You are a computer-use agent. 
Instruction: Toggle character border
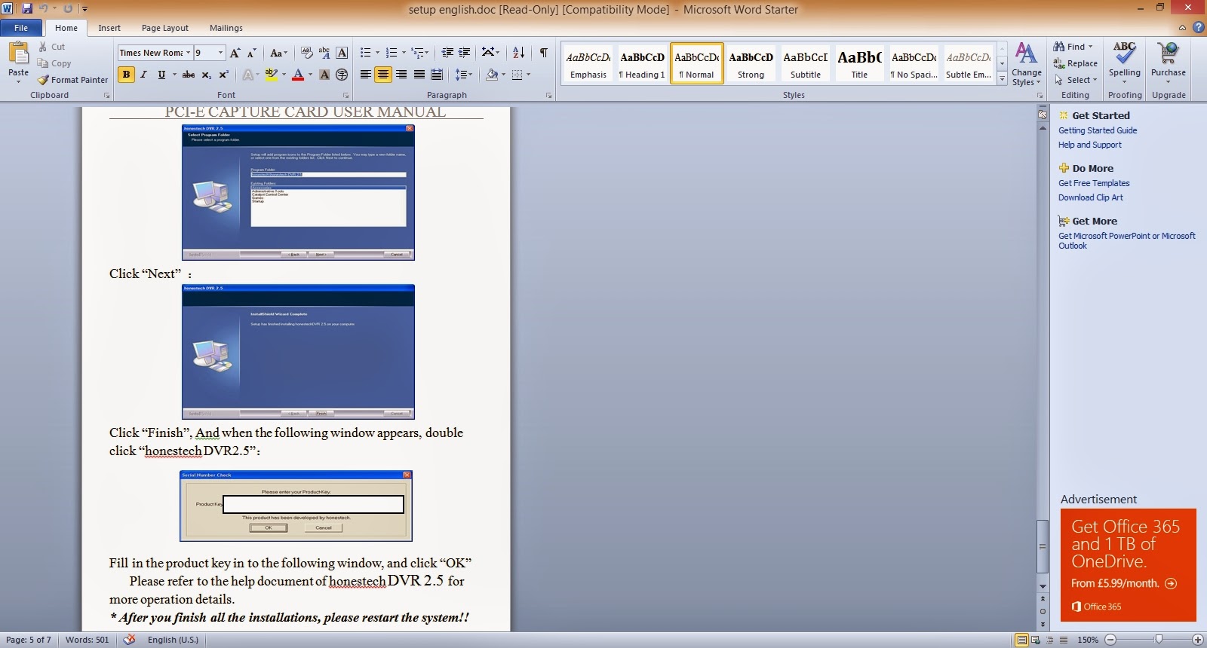(x=342, y=53)
